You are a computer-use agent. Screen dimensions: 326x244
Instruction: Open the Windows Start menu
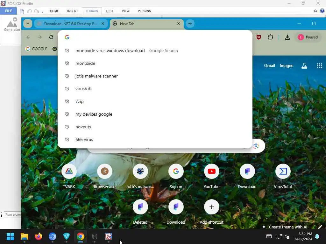[10, 236]
